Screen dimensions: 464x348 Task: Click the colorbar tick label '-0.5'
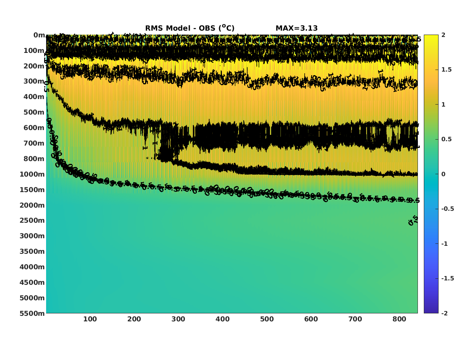coord(448,209)
